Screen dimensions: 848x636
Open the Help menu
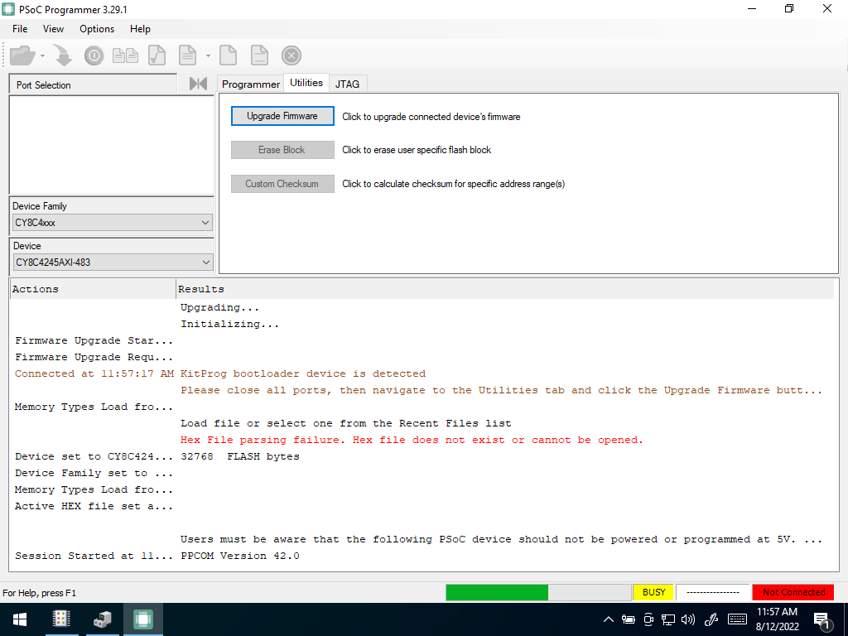tap(140, 29)
